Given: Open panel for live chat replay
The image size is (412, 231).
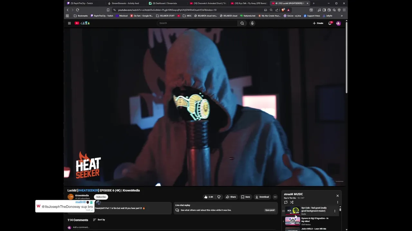Looking at the screenshot, I should 270,210.
